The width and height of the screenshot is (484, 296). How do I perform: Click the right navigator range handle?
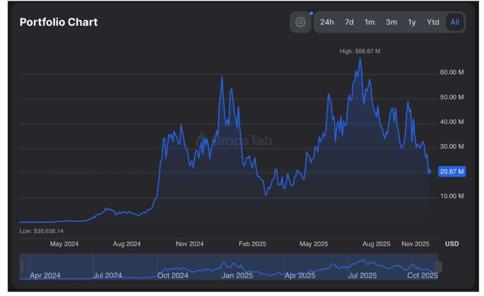(x=438, y=267)
